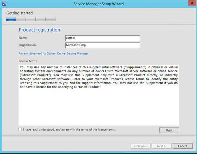Go back with the Previous button
Image resolution: width=197 pixels, height=154 pixels.
140,146
